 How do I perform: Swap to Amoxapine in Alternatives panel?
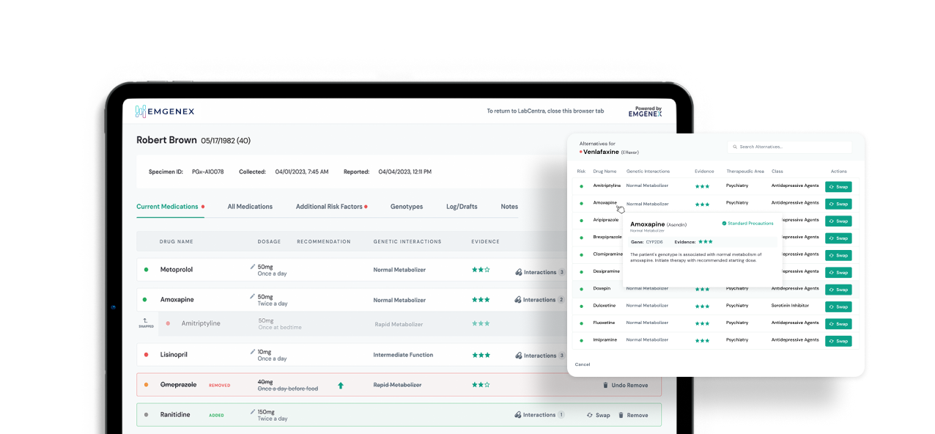click(838, 204)
